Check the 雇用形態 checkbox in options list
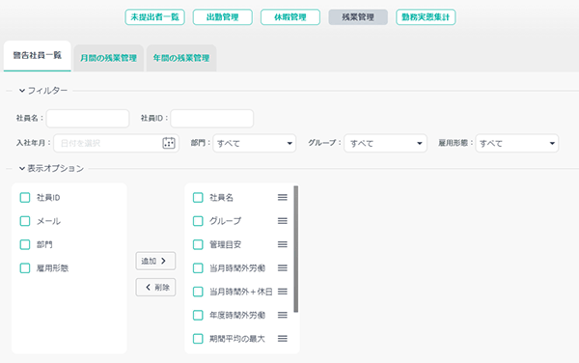The height and width of the screenshot is (363, 579). tap(25, 268)
